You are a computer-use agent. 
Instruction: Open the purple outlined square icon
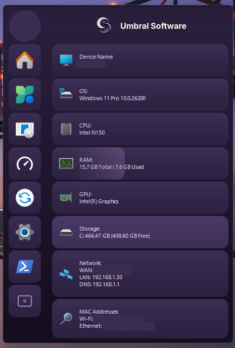25,301
